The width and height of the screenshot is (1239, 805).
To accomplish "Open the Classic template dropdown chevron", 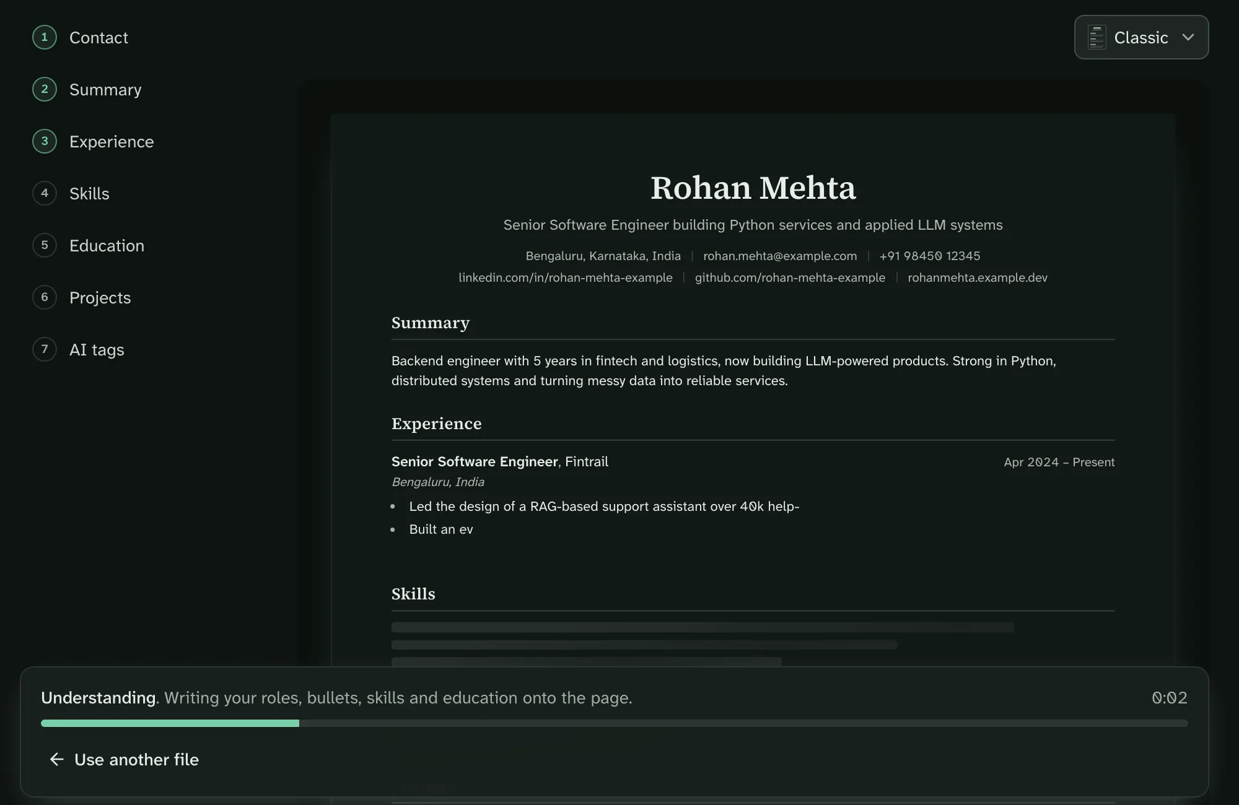I will coord(1188,37).
